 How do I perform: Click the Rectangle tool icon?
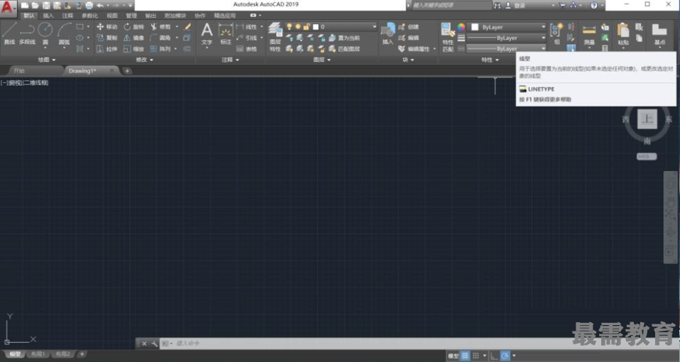[x=79, y=26]
